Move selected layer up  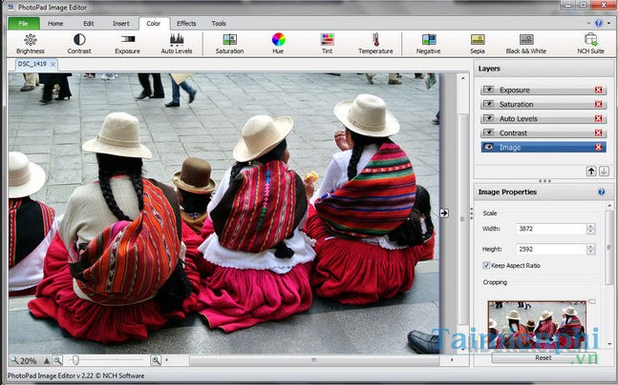pos(591,172)
